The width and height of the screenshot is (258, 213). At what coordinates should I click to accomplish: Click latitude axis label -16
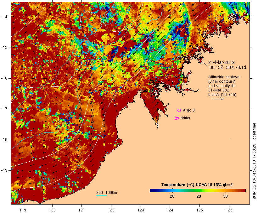[4, 78]
